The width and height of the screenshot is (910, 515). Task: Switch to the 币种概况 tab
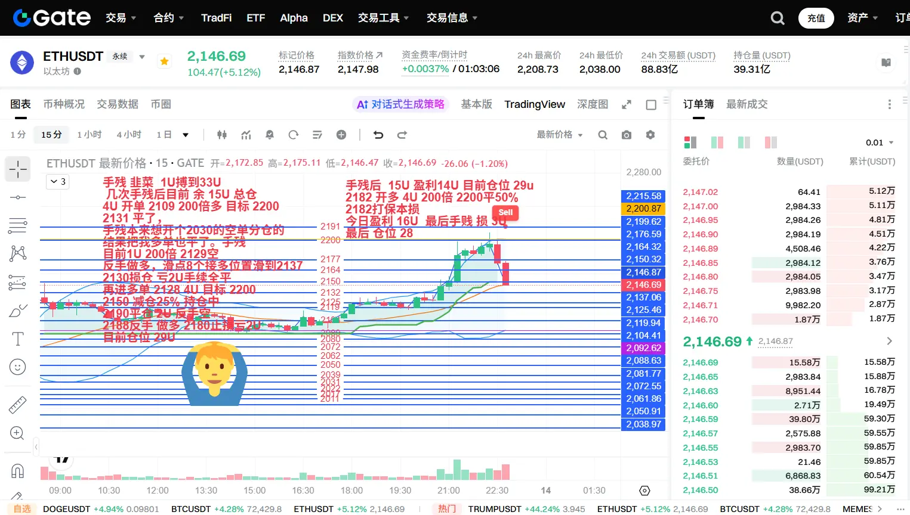pyautogui.click(x=64, y=104)
